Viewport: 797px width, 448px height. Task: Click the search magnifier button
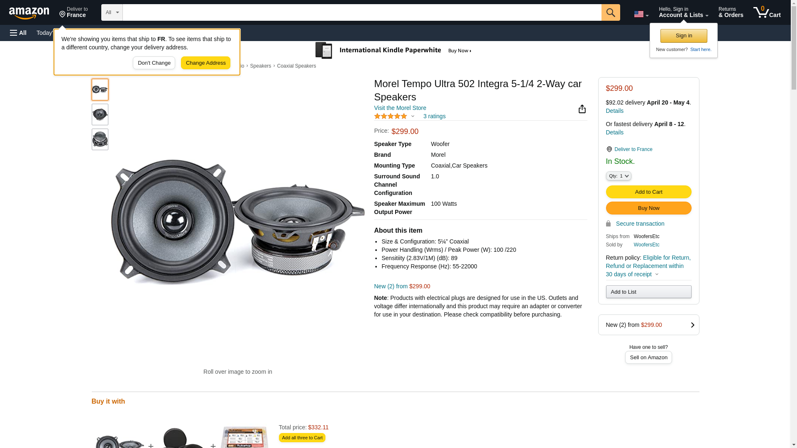pos(610,12)
